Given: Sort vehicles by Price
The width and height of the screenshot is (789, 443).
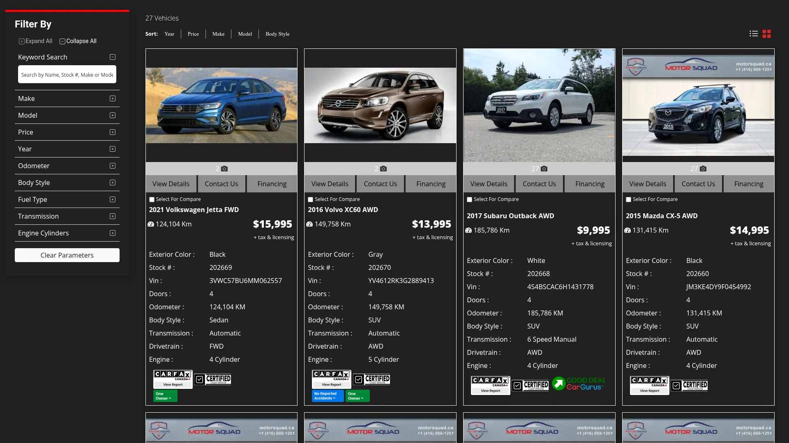Looking at the screenshot, I should pos(193,34).
